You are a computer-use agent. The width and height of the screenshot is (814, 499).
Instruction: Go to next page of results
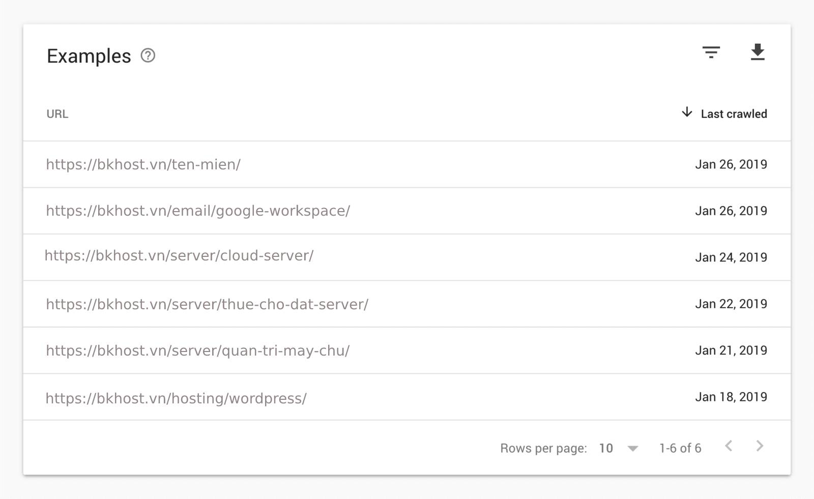click(x=760, y=446)
